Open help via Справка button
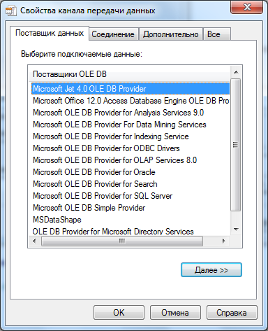This screenshot has width=268, height=331. (x=232, y=313)
